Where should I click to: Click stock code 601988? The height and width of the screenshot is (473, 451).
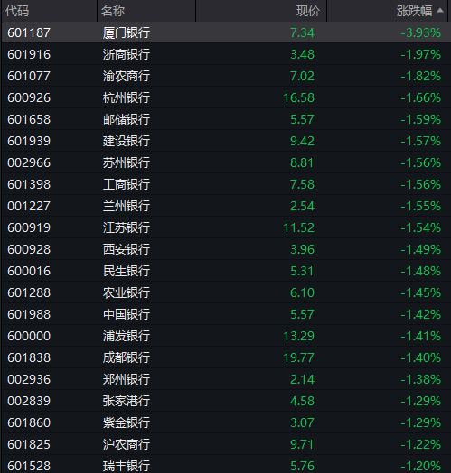click(29, 314)
